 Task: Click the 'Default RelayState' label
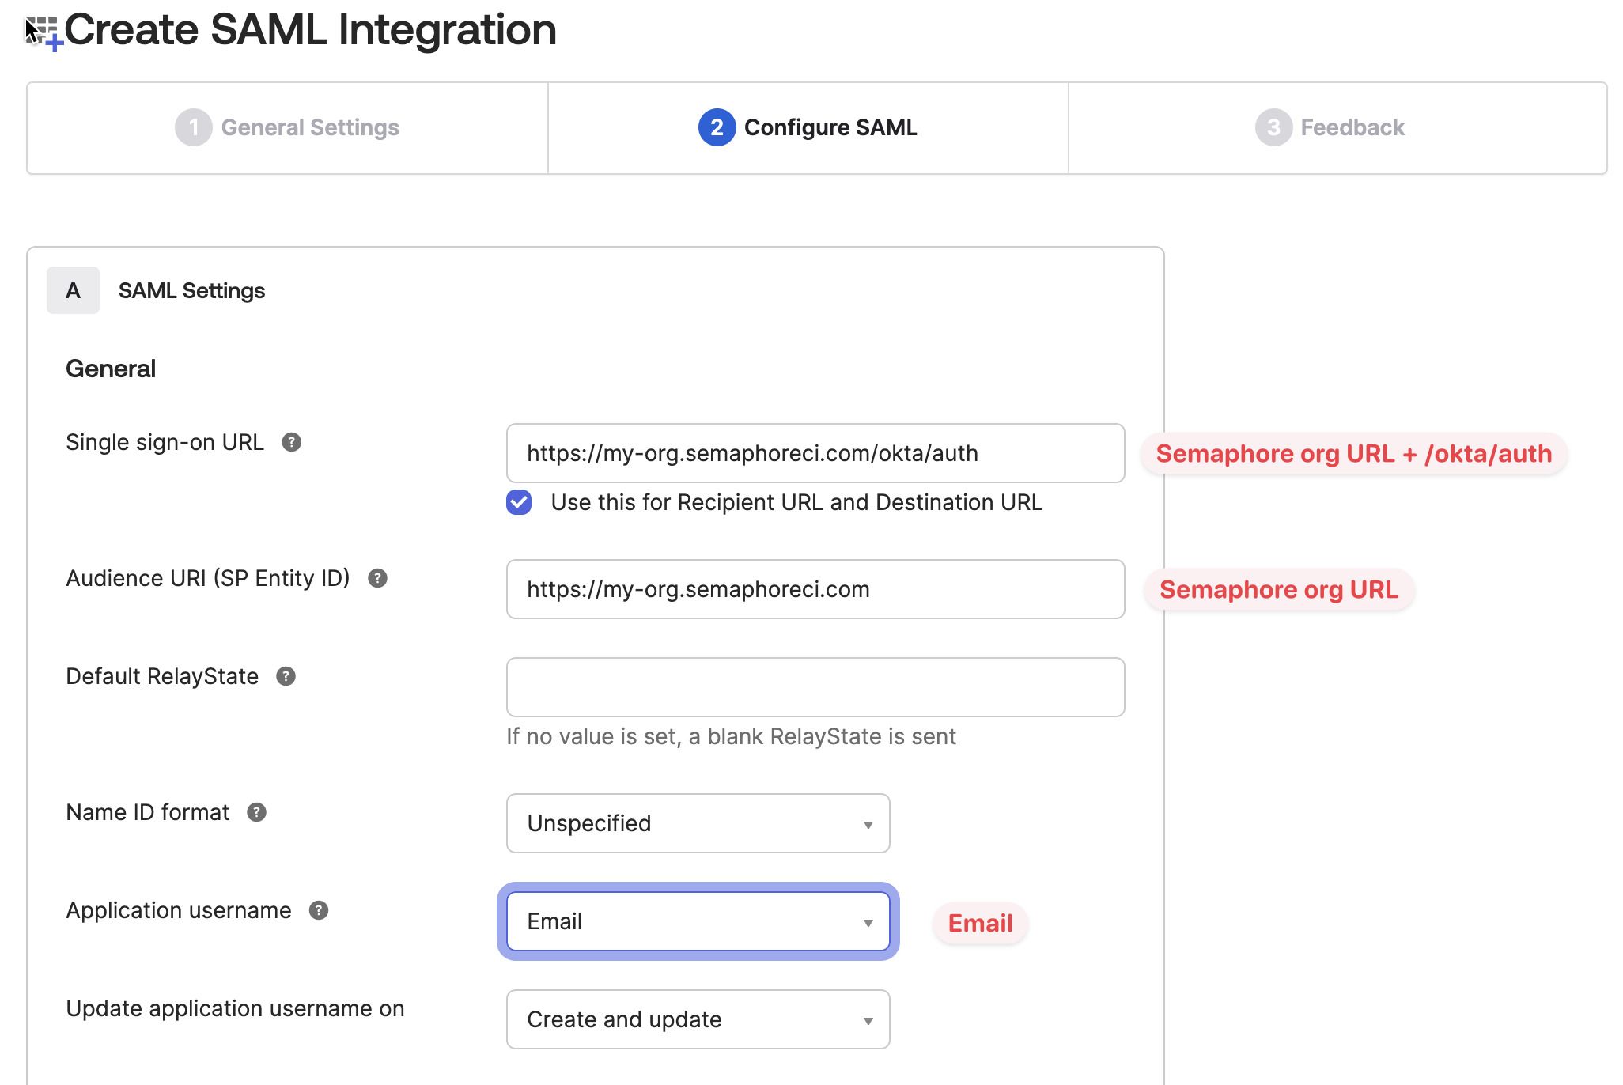click(162, 676)
